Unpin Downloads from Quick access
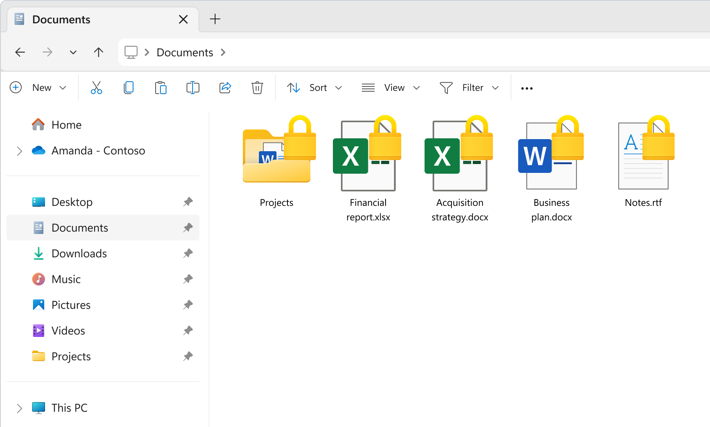 [188, 253]
